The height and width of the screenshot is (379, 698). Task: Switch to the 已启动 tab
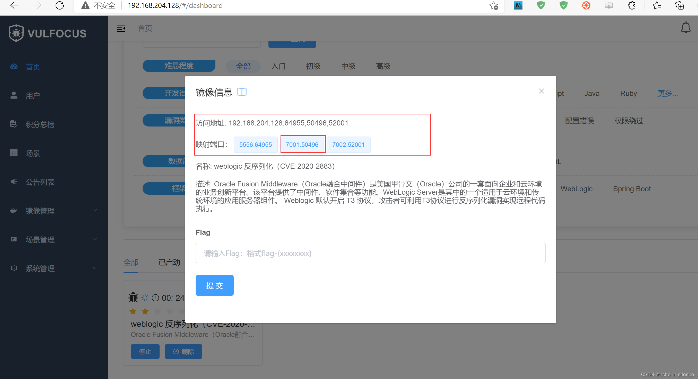point(169,262)
